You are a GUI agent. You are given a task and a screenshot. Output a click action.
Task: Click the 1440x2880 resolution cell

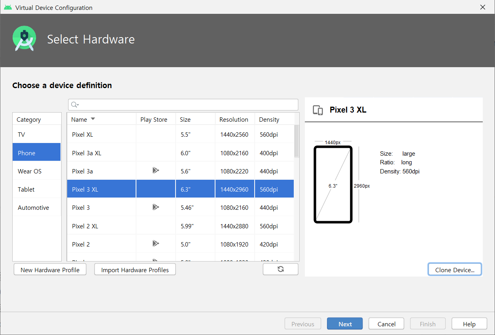(x=234, y=226)
